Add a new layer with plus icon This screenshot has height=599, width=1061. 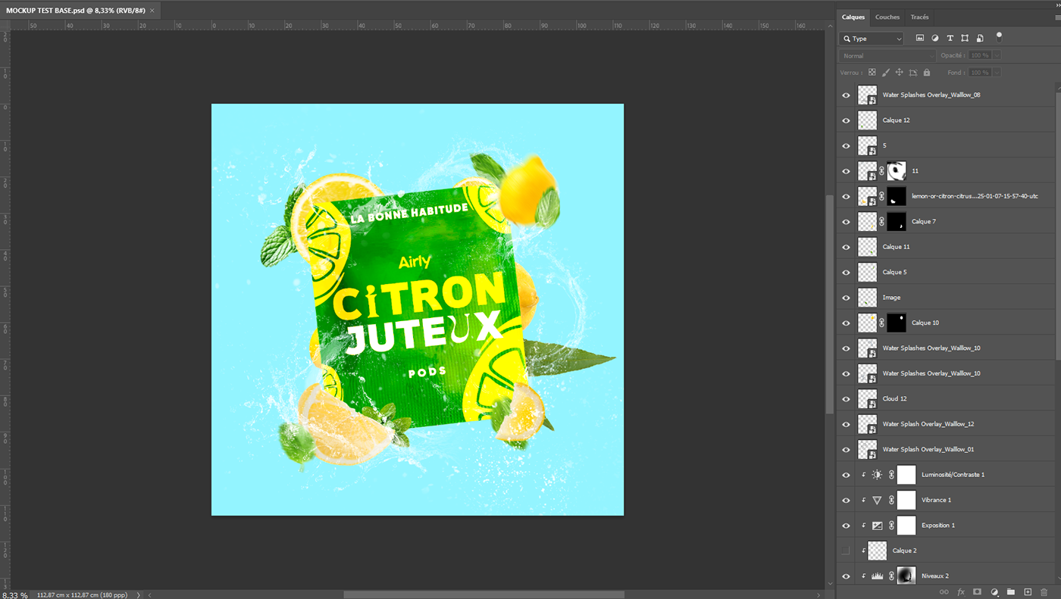pos(1028,592)
